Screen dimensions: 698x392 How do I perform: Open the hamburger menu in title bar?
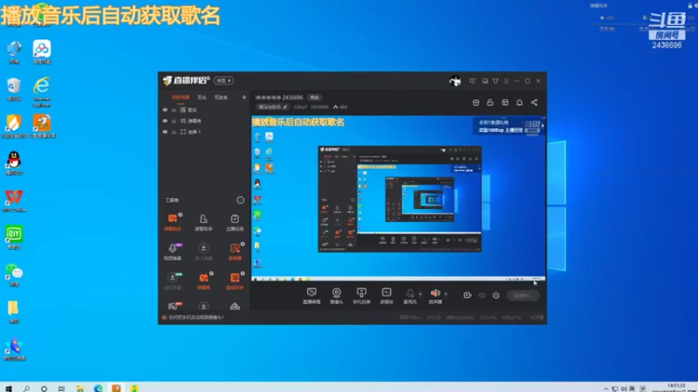tap(506, 81)
